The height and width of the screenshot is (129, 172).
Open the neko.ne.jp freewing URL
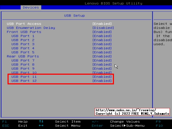pyautogui.click(x=126, y=110)
